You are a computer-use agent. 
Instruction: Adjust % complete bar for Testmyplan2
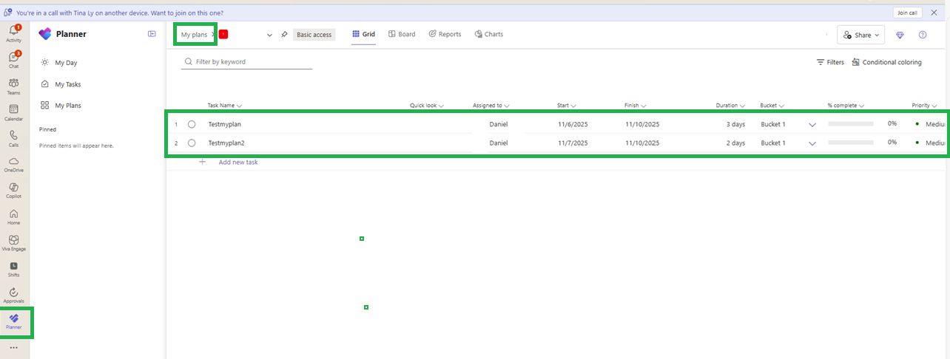(x=851, y=143)
